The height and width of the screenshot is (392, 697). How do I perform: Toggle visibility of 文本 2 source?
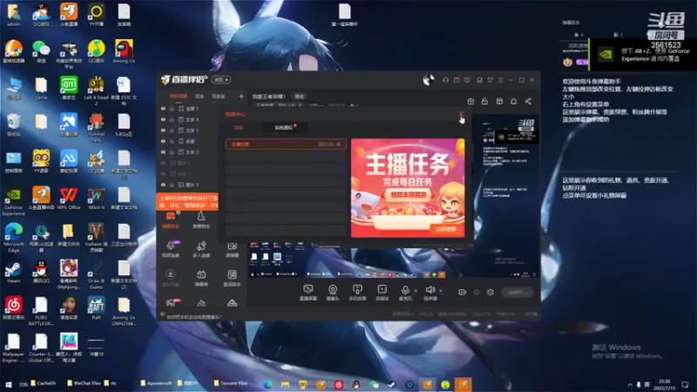(x=163, y=152)
